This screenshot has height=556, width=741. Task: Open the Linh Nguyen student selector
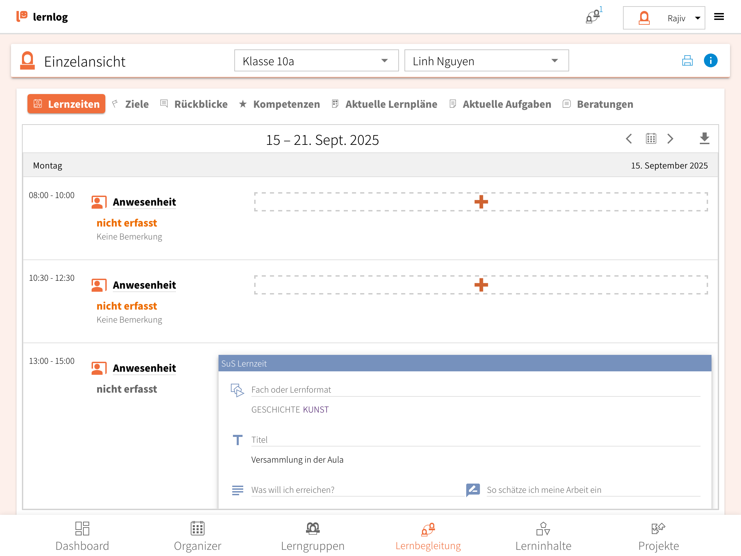click(486, 61)
